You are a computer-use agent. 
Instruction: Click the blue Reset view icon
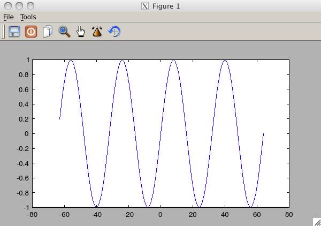click(x=114, y=32)
